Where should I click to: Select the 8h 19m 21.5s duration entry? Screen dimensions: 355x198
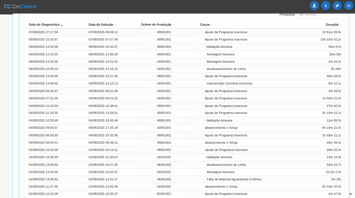coord(331,128)
